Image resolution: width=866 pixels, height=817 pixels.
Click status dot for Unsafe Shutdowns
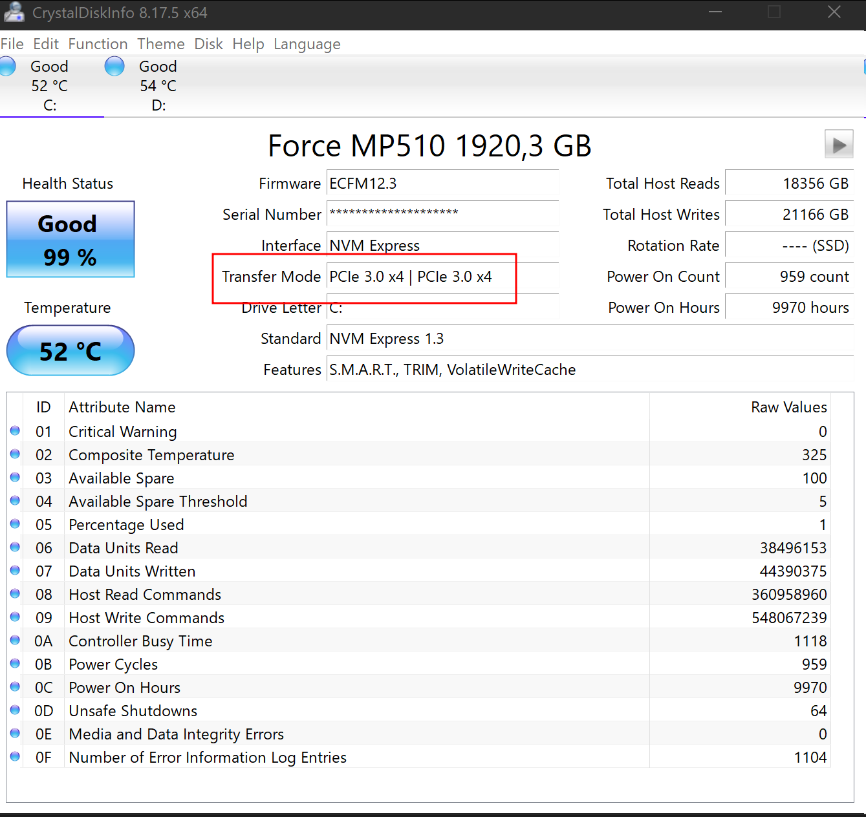[15, 710]
